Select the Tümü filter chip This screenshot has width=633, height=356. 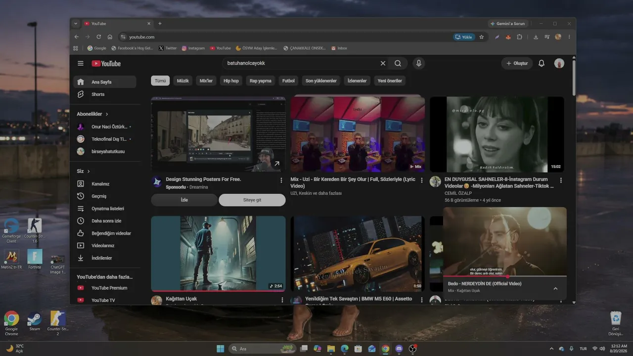pos(160,81)
